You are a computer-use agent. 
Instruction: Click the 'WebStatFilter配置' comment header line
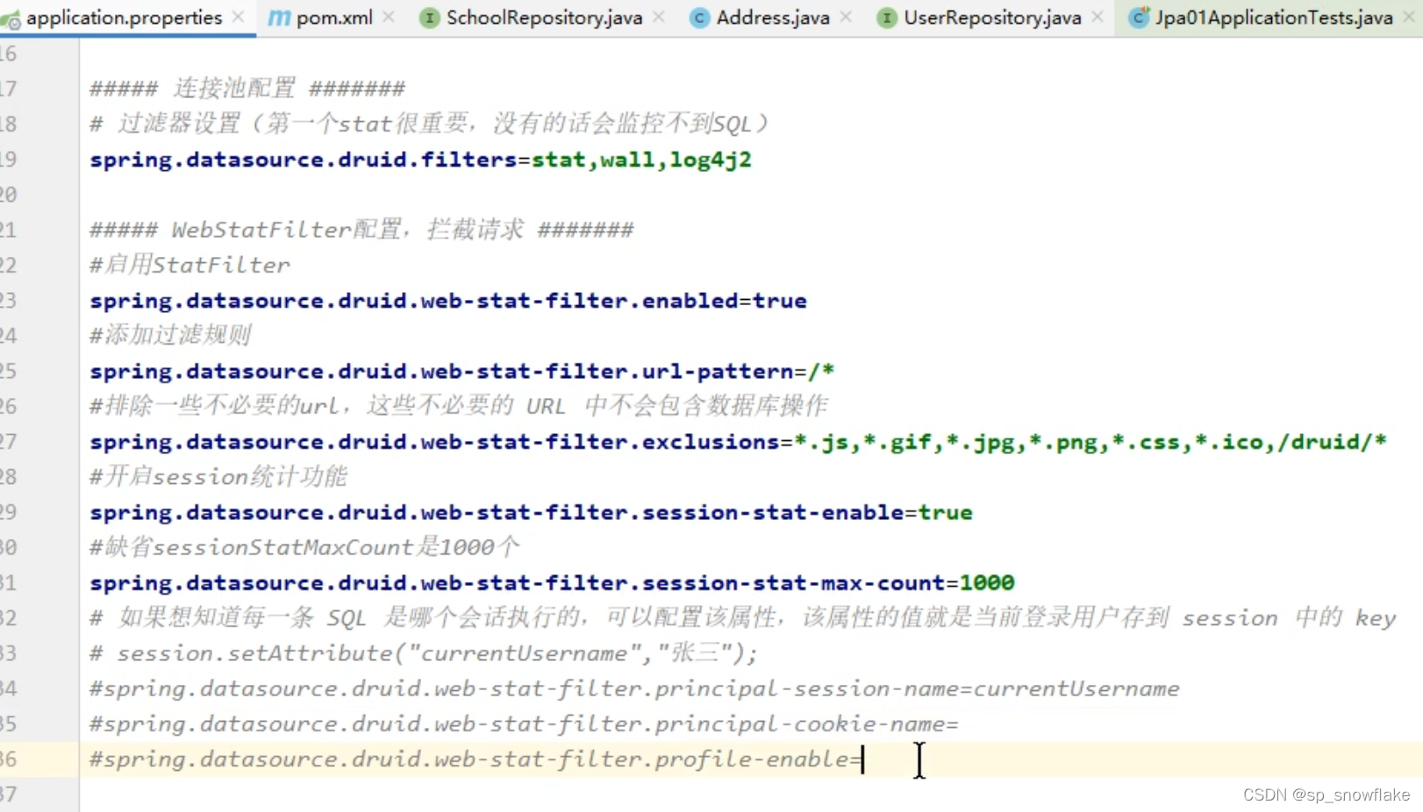pyautogui.click(x=361, y=230)
